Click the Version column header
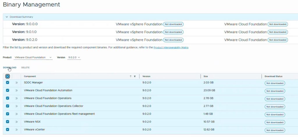Screen dimensions: 298x137 tap(146, 76)
